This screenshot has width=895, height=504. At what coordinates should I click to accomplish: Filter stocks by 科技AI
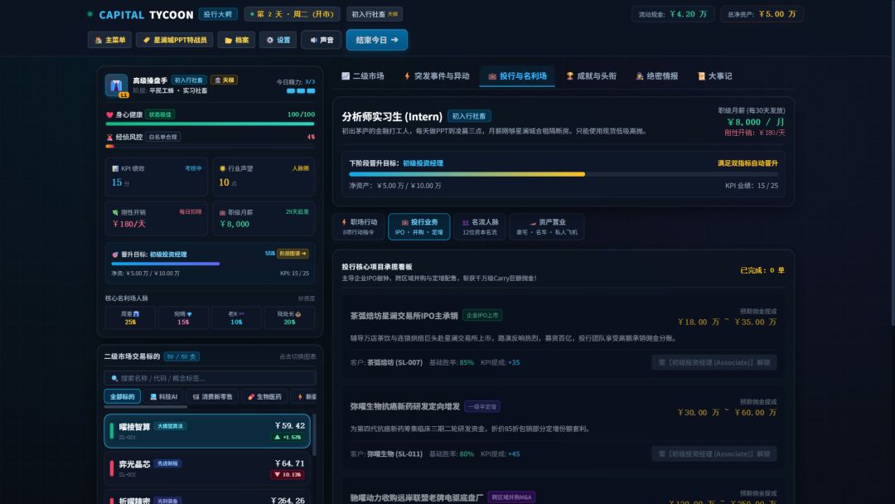[164, 397]
